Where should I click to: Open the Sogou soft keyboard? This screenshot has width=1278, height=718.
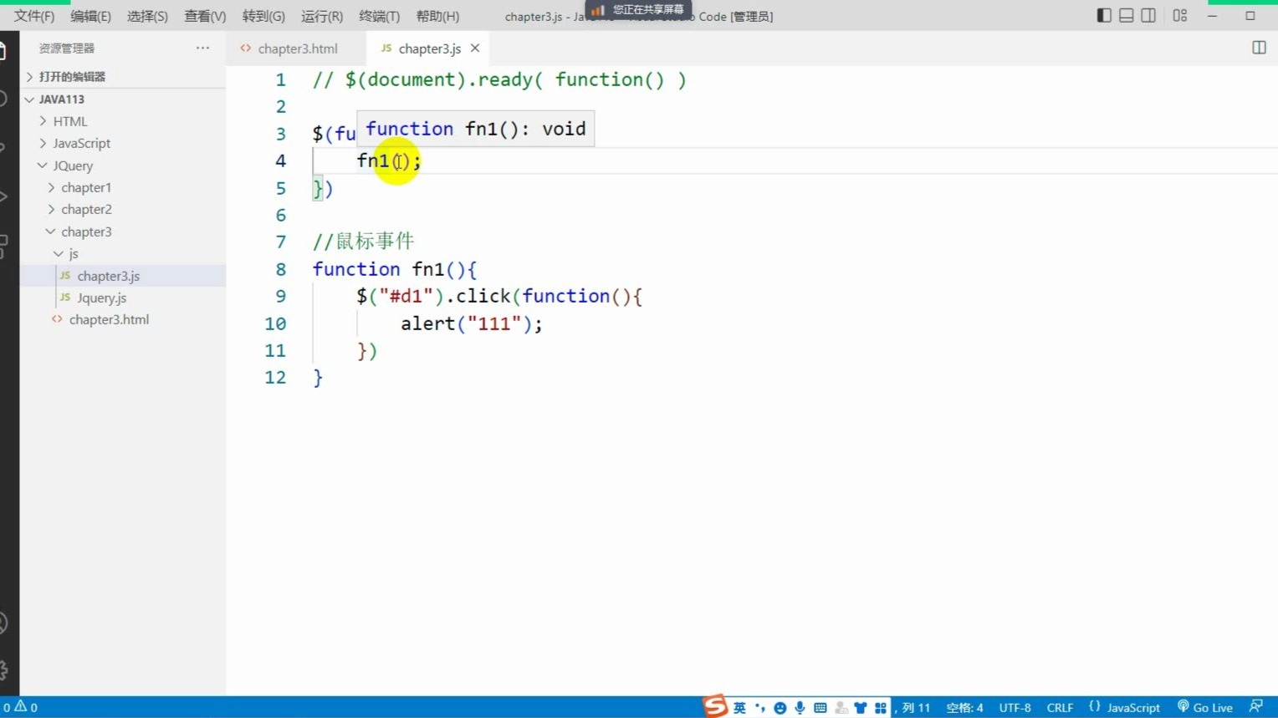(820, 708)
